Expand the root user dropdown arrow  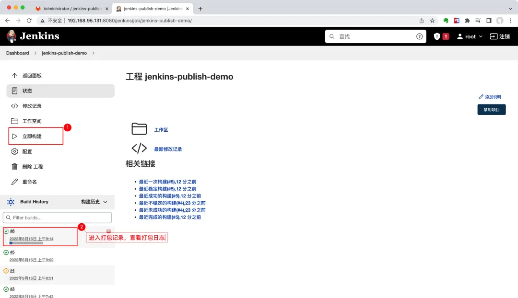(481, 36)
